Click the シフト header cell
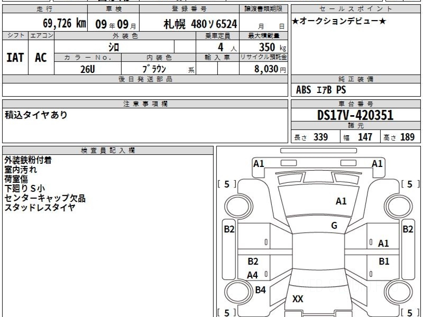This screenshot has width=423, height=317. [15, 36]
